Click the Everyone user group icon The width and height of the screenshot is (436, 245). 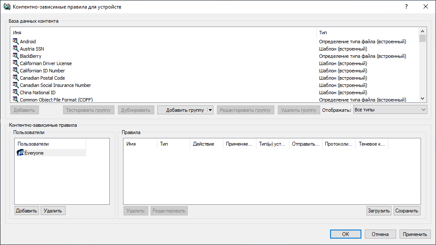coord(20,152)
